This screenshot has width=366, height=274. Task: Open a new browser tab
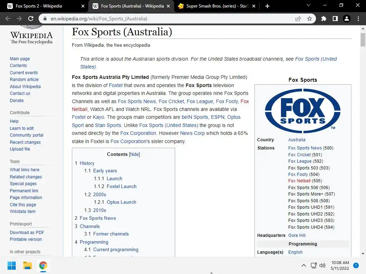point(267,6)
